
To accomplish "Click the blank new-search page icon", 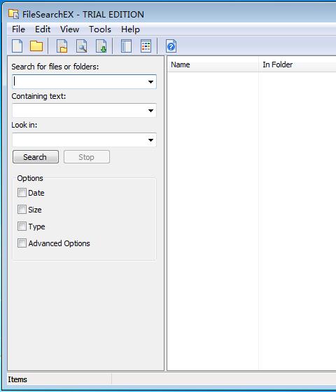I will click(x=17, y=46).
